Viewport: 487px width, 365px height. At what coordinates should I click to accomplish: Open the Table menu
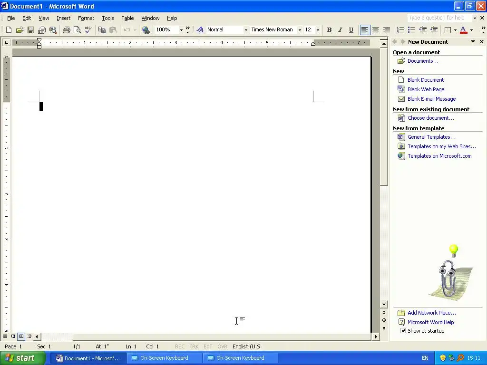pyautogui.click(x=127, y=18)
